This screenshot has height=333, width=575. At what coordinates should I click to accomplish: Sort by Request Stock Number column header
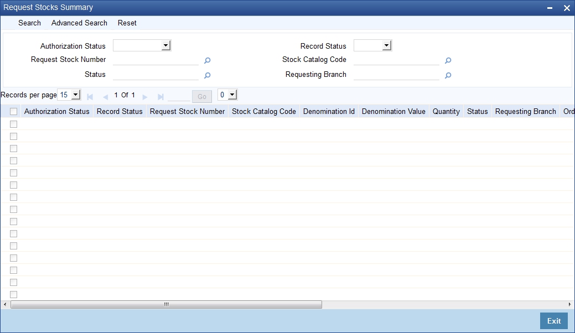pyautogui.click(x=187, y=111)
